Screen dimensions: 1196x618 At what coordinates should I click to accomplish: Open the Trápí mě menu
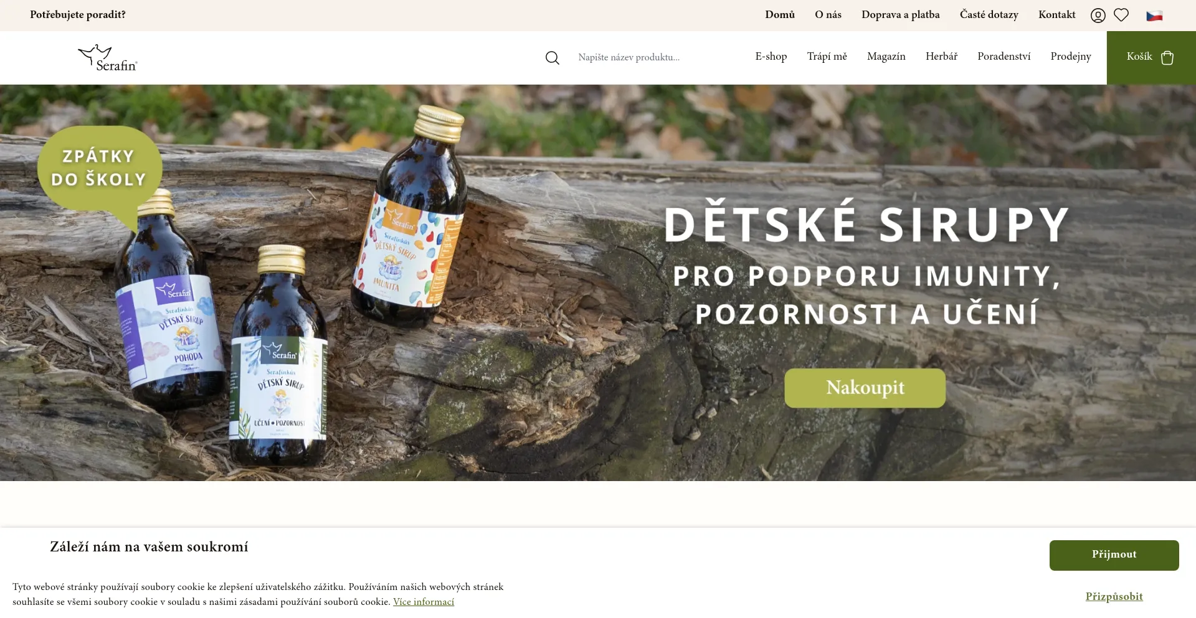click(x=827, y=57)
